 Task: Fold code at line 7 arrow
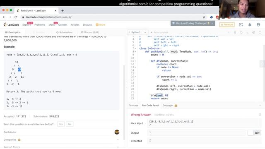pyautogui.click(x=135, y=48)
